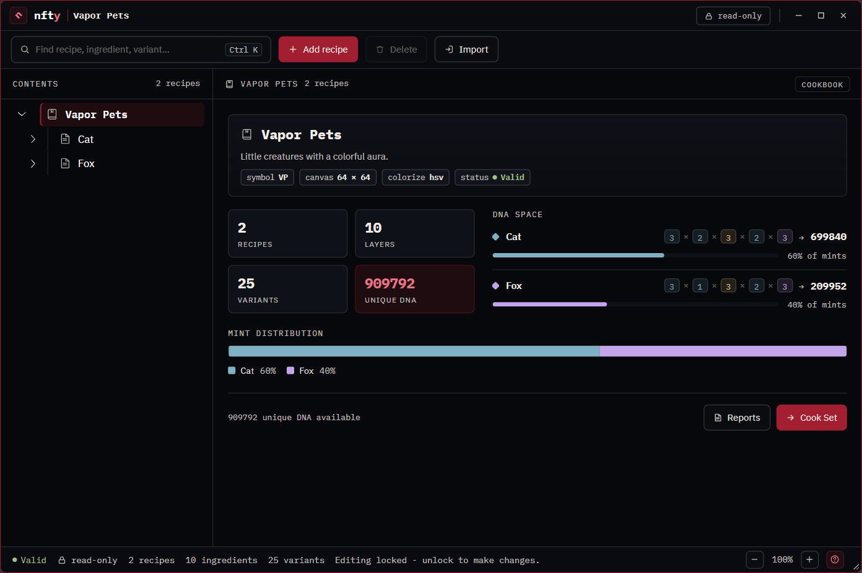Zoom out with the minus button
This screenshot has width=862, height=573.
(754, 560)
